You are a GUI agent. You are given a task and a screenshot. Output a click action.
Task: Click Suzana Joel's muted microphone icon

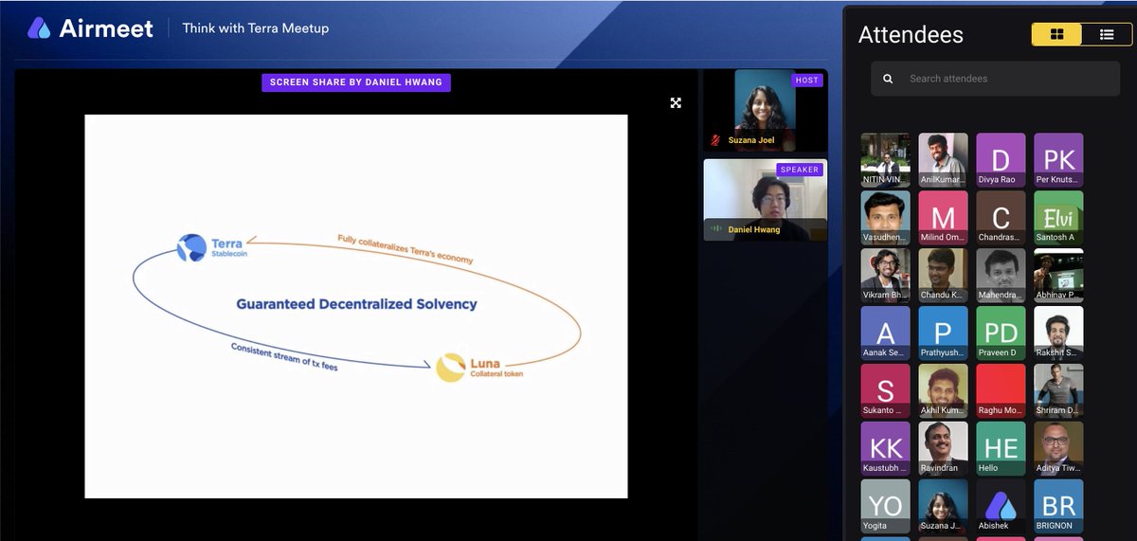pos(716,140)
